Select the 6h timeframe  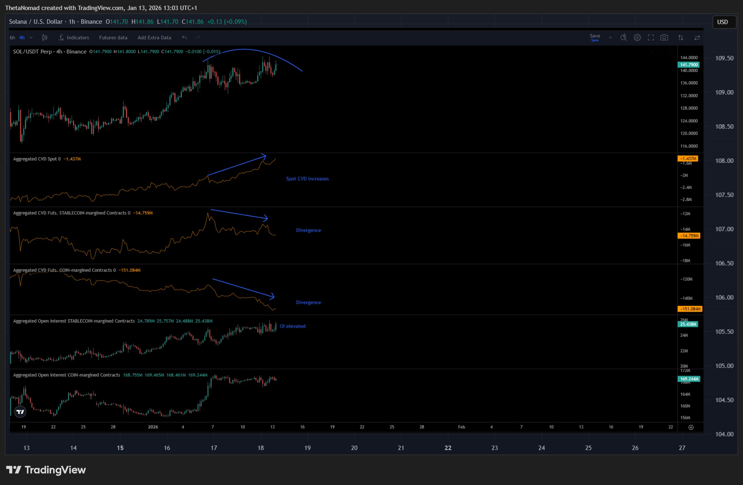(12, 37)
